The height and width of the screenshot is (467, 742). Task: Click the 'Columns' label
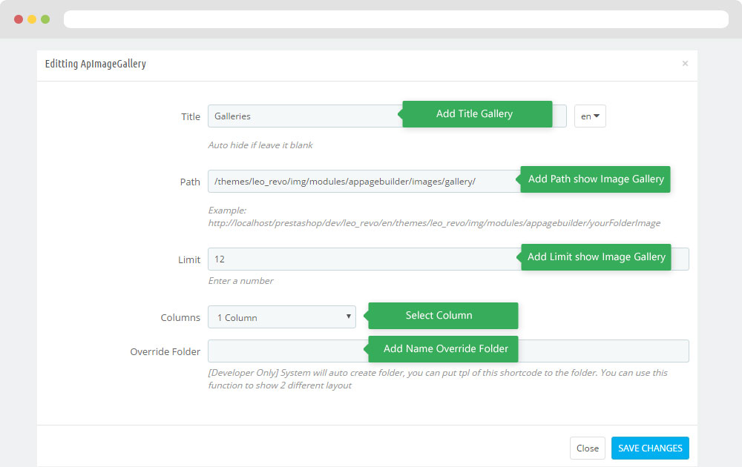coord(180,318)
